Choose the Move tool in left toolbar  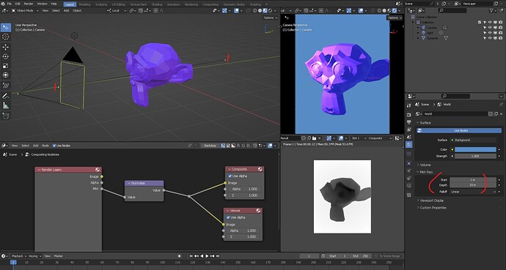tap(6, 47)
